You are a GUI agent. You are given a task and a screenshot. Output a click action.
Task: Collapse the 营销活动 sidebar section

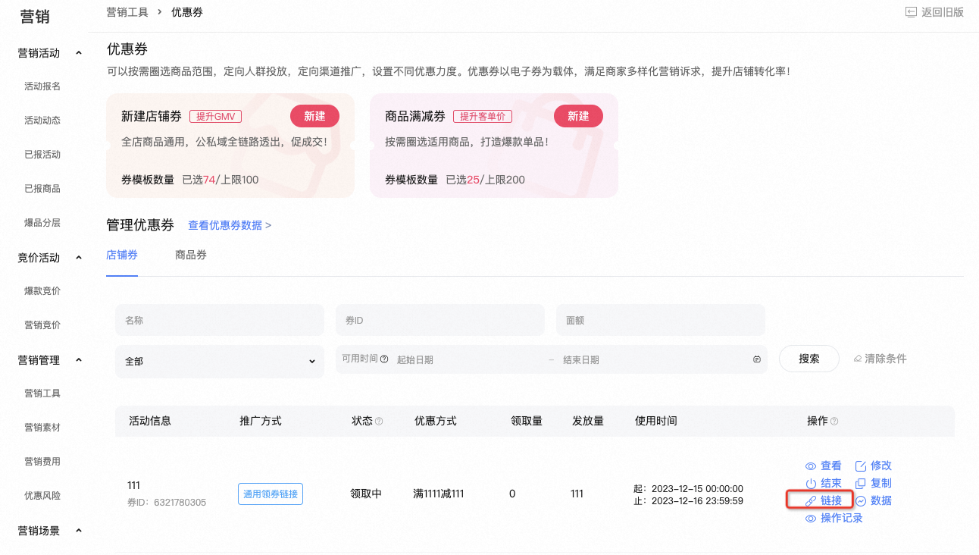click(x=79, y=53)
